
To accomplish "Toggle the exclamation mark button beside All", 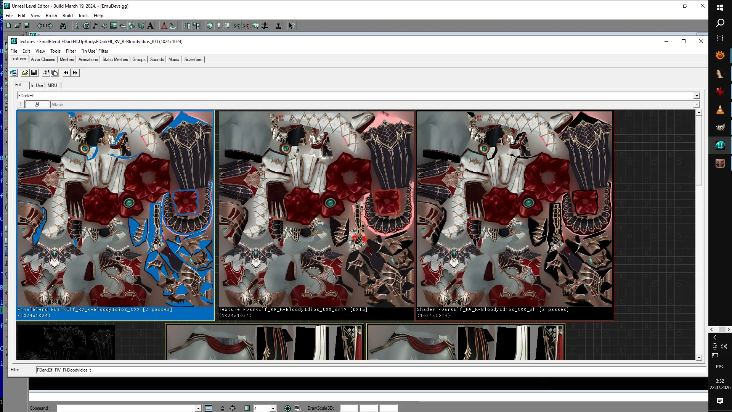I will point(21,104).
